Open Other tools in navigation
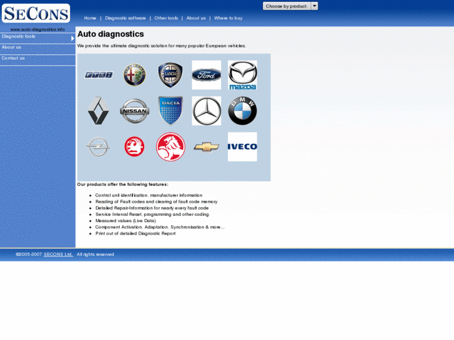 click(x=166, y=18)
